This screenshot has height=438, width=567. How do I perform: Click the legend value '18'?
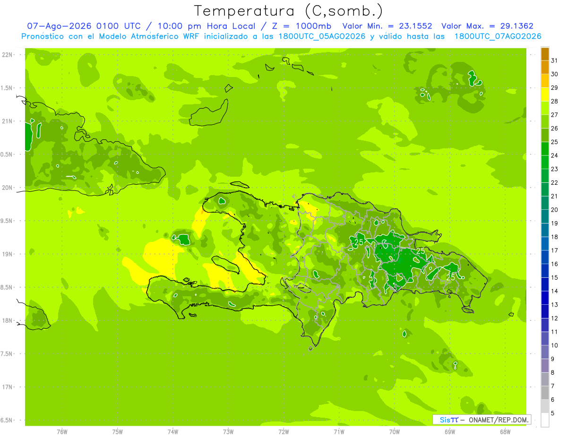pos(554,237)
